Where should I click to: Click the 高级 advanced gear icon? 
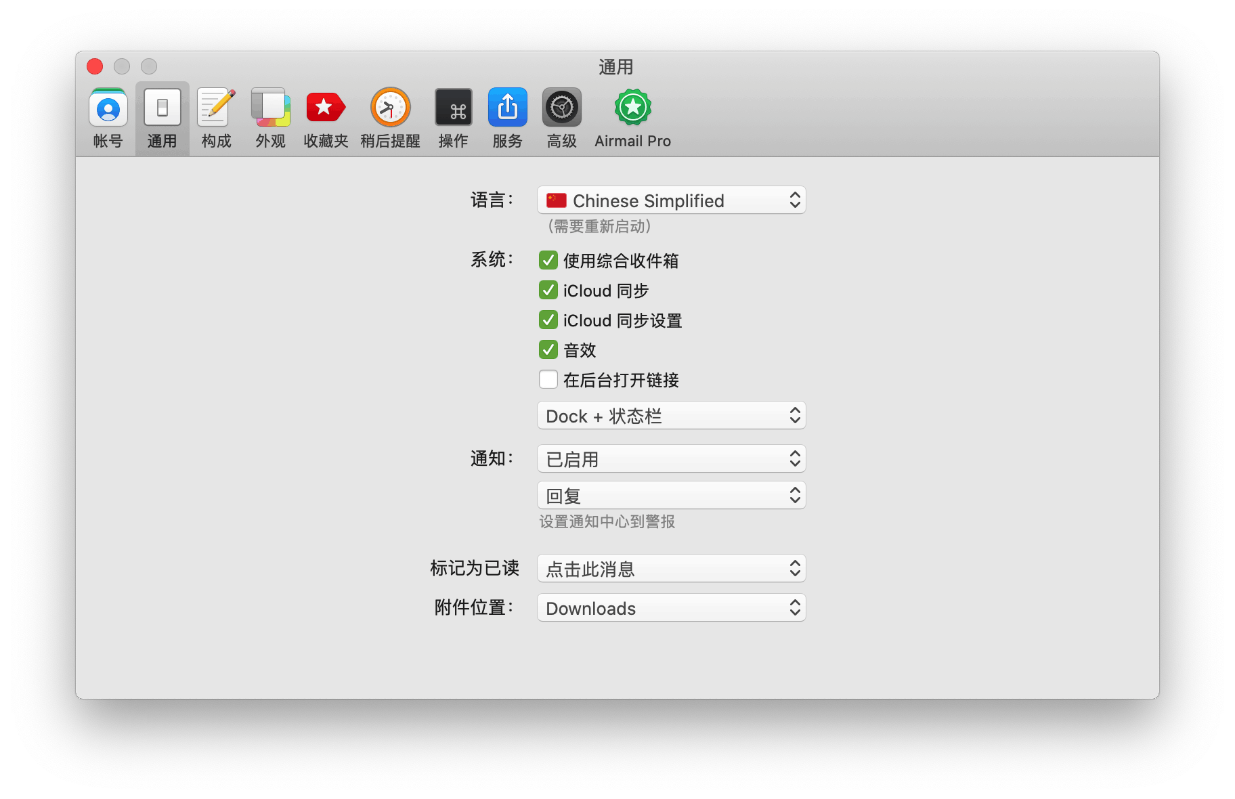561,108
